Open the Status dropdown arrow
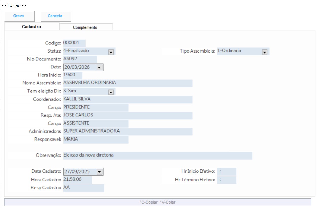Image resolution: width=319 pixels, height=208 pixels. tap(111, 52)
